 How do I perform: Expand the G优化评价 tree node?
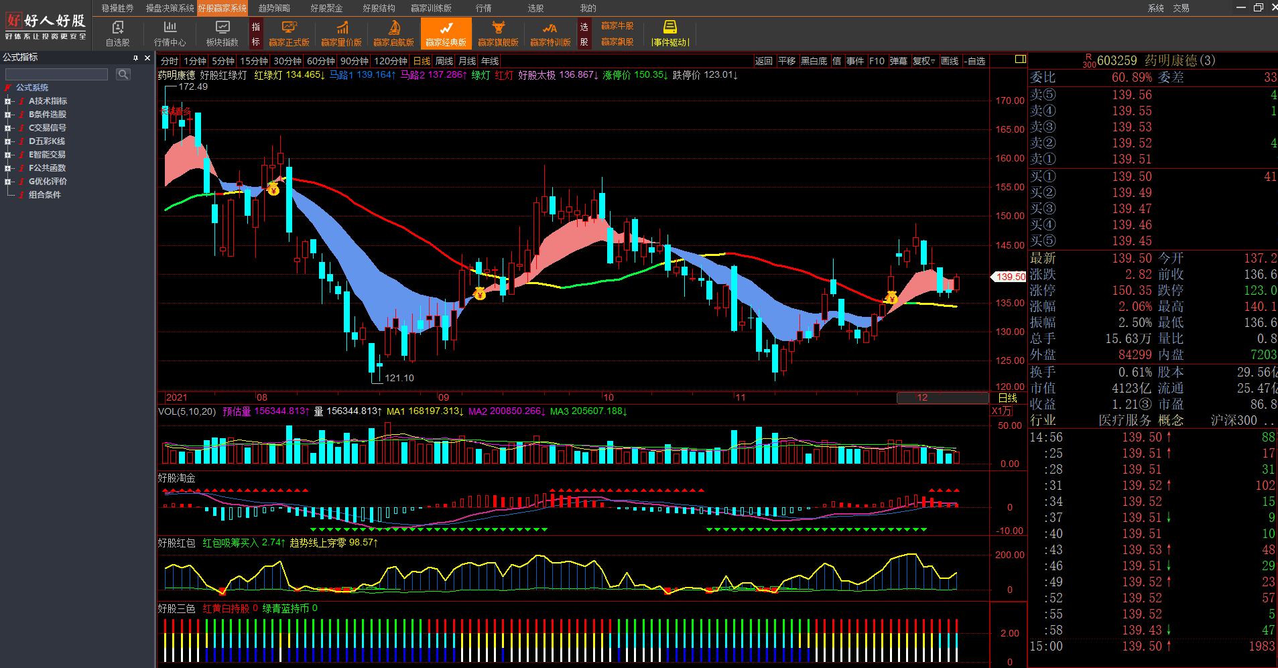(7, 182)
